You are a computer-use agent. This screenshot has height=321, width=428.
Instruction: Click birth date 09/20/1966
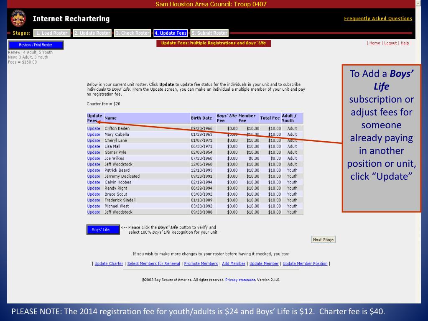tap(201, 128)
